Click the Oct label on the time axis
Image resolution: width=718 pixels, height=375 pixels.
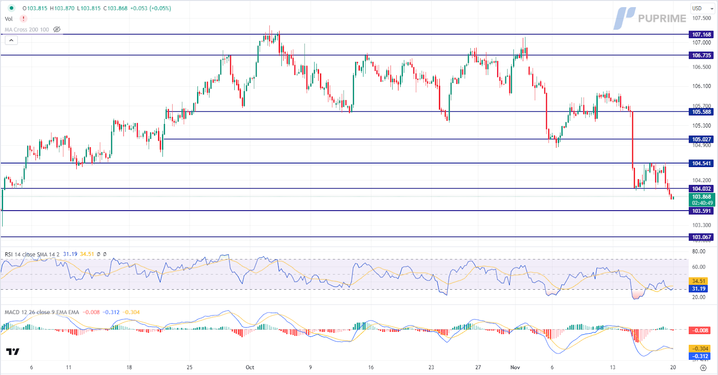[x=250, y=367]
